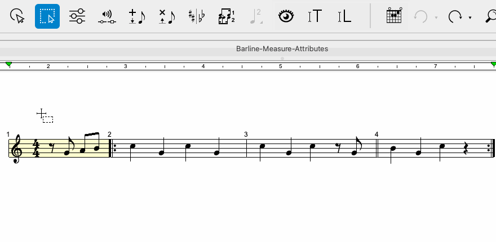496x242 pixels.
Task: Expand the redo history dropdown arrow
Action: 470,17
